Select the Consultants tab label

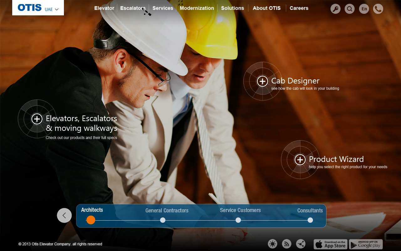[x=310, y=211]
